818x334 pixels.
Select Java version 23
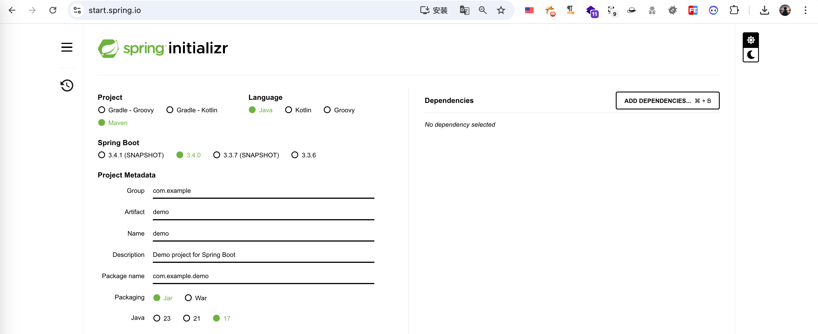point(162,318)
